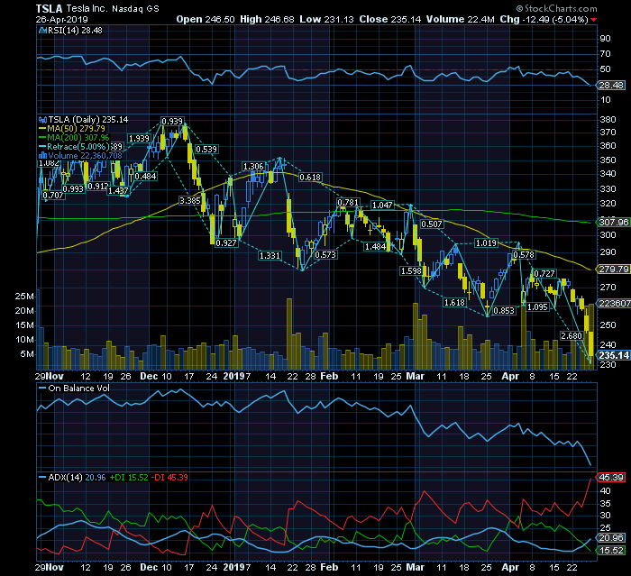Click the RSI(14) indicator icon

click(x=42, y=30)
